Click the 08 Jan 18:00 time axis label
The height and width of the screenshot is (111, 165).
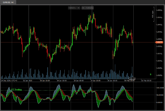coord(45,80)
